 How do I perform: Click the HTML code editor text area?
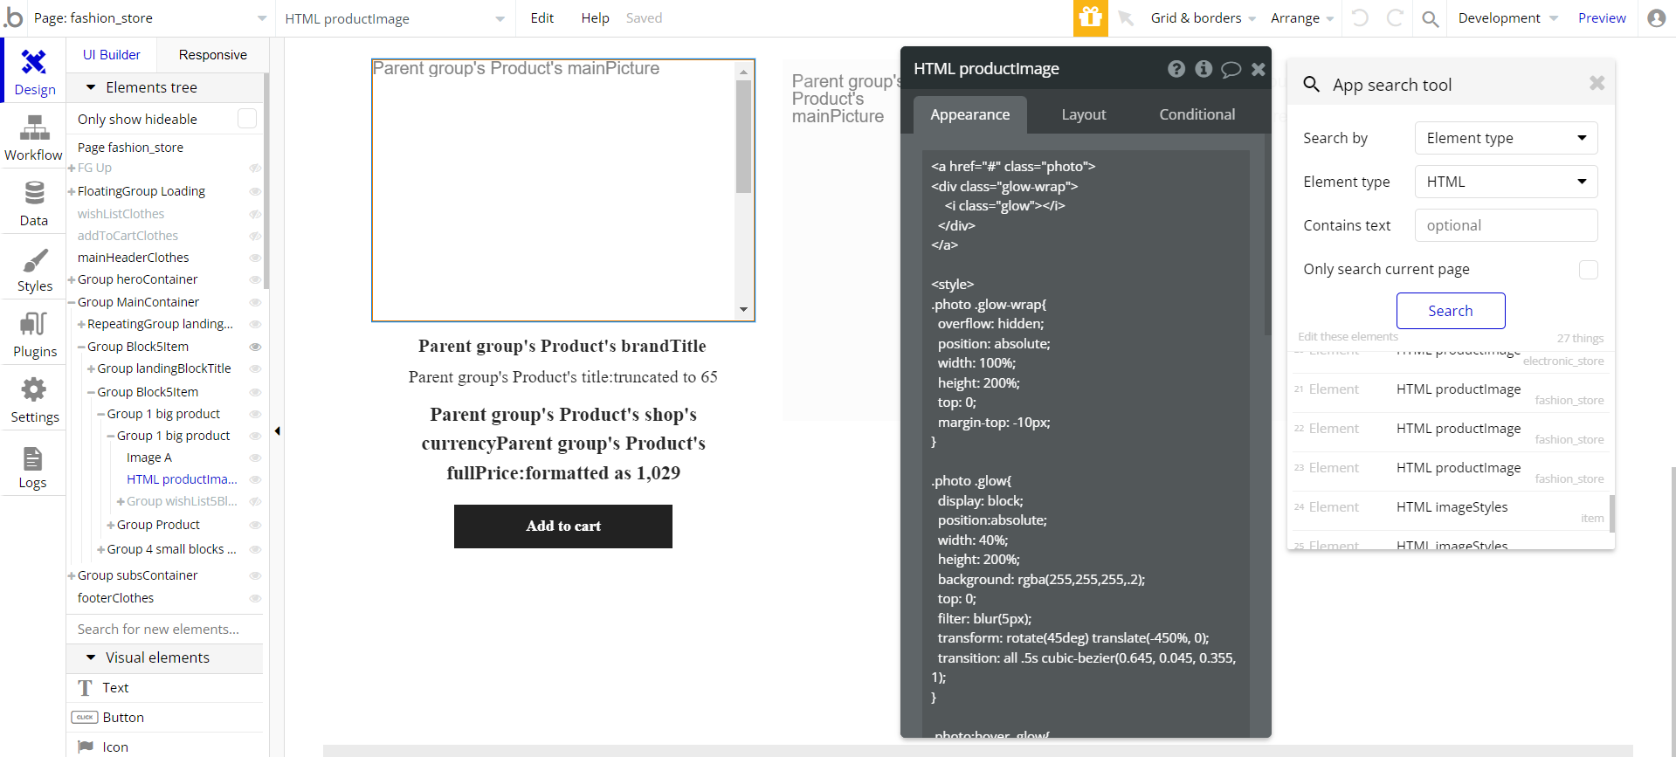[1086, 444]
